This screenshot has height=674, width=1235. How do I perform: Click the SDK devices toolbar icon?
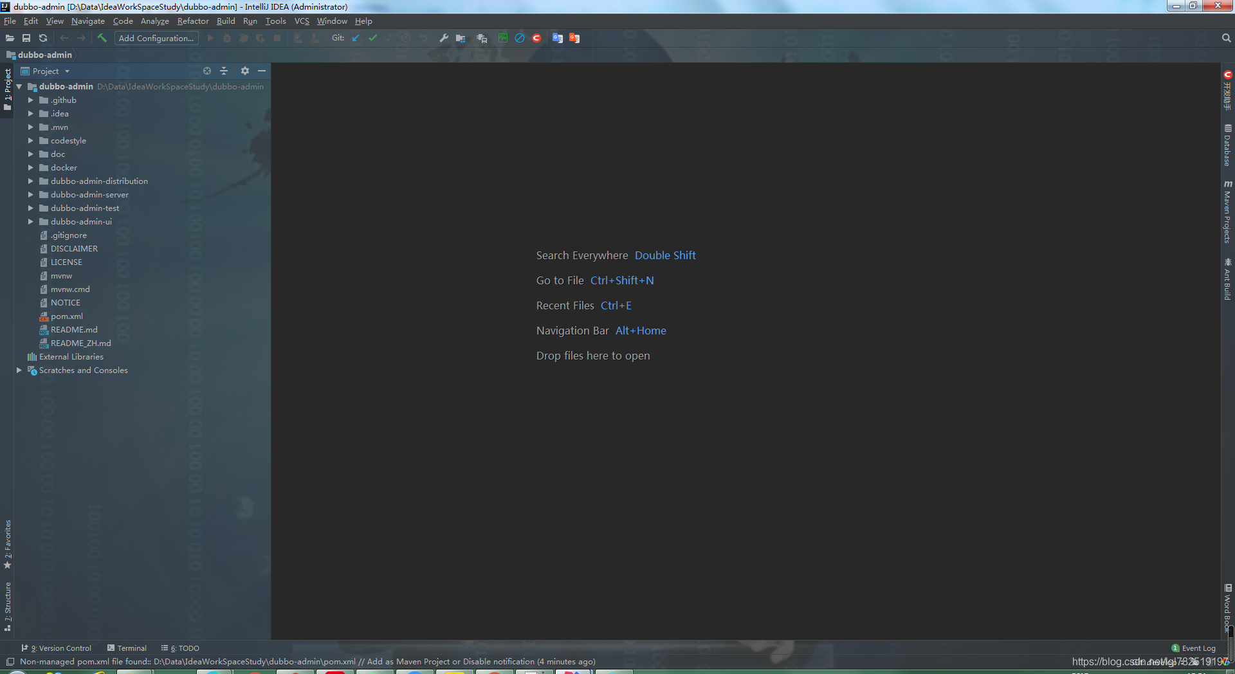click(482, 38)
